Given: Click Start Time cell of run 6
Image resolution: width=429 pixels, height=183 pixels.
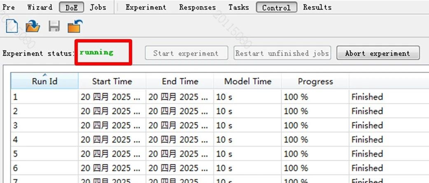Looking at the screenshot, I should point(112,168).
